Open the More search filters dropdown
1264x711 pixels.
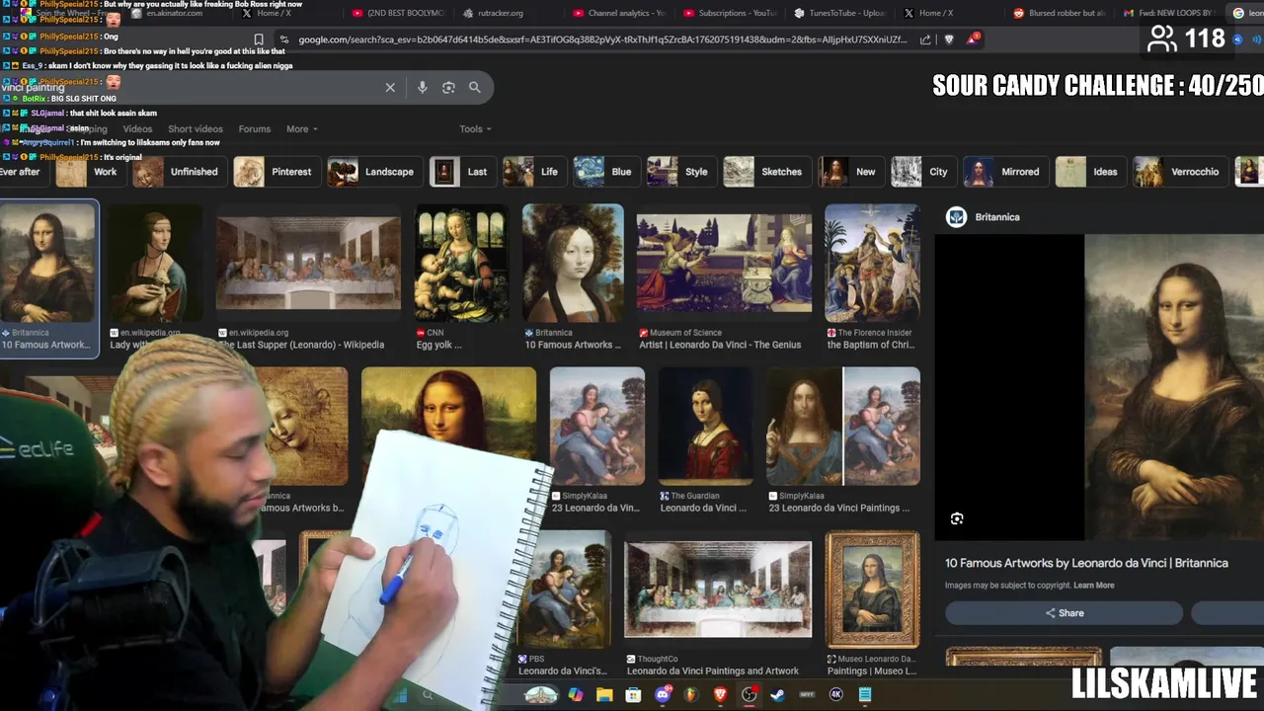click(x=302, y=129)
